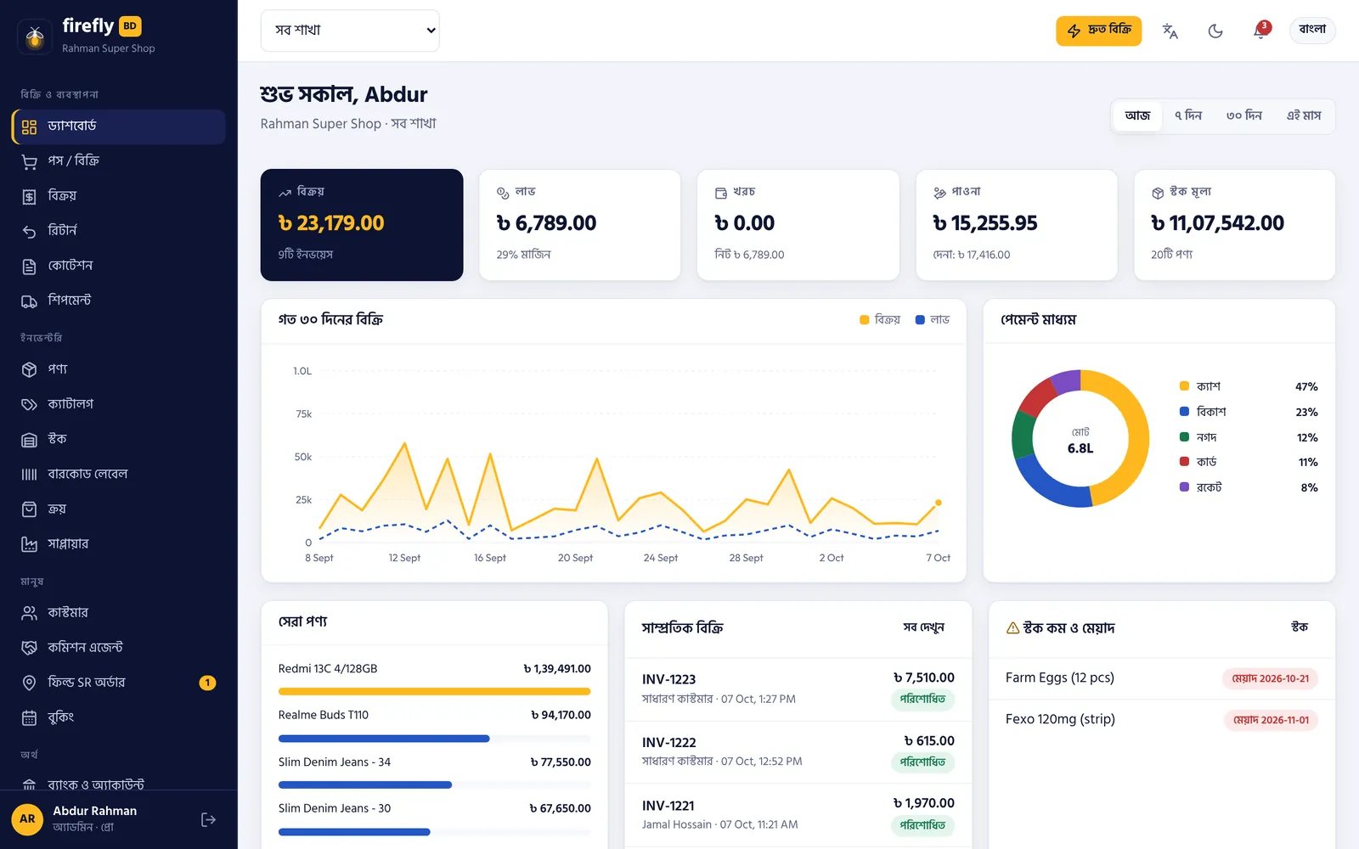
Task: Click the stock warning triangle icon
Action: (1012, 628)
